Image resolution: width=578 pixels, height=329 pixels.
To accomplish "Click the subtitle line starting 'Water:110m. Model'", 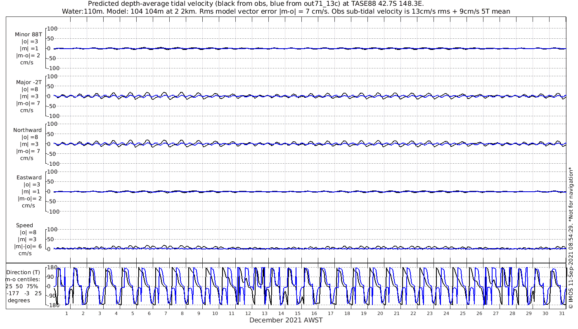I will click(x=286, y=12).
